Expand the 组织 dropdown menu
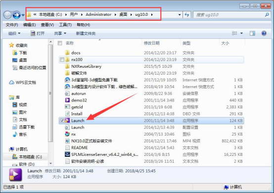This screenshot has width=274, height=193. coord(14,33)
